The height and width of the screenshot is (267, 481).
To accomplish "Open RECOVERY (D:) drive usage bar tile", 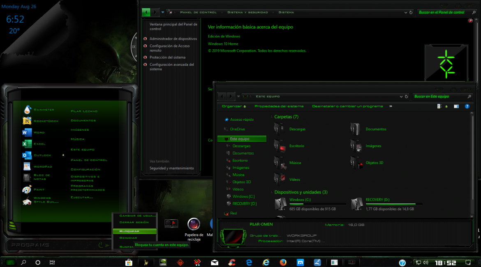I will (386, 204).
